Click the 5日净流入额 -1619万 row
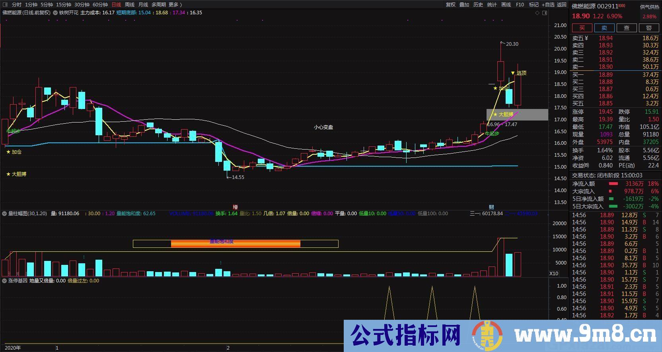Screen dimensions: 662x352 click(x=616, y=199)
